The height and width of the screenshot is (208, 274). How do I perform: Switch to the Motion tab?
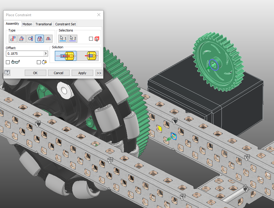(x=27, y=24)
